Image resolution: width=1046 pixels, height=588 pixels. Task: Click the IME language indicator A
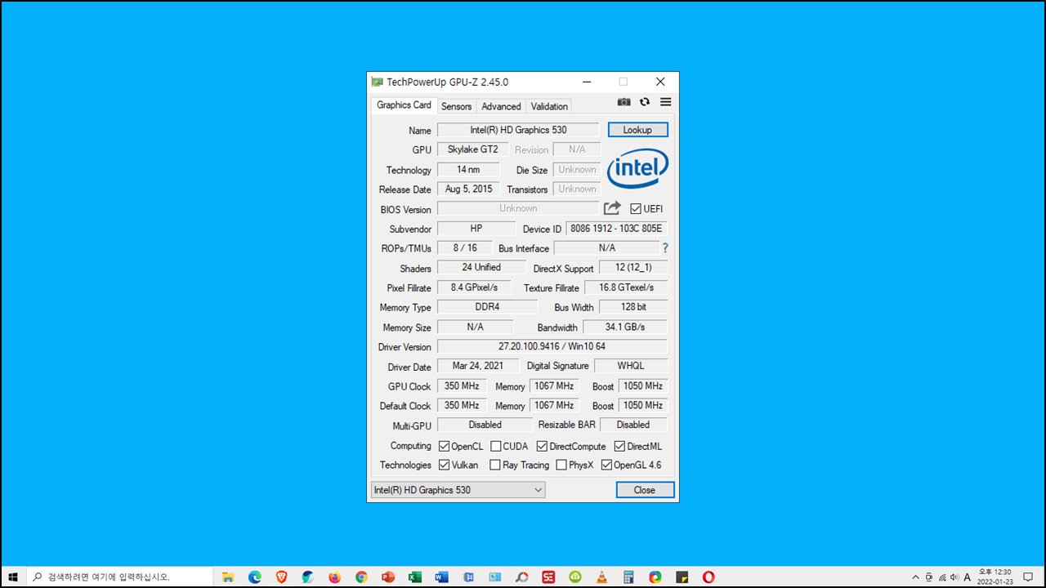pos(968,577)
